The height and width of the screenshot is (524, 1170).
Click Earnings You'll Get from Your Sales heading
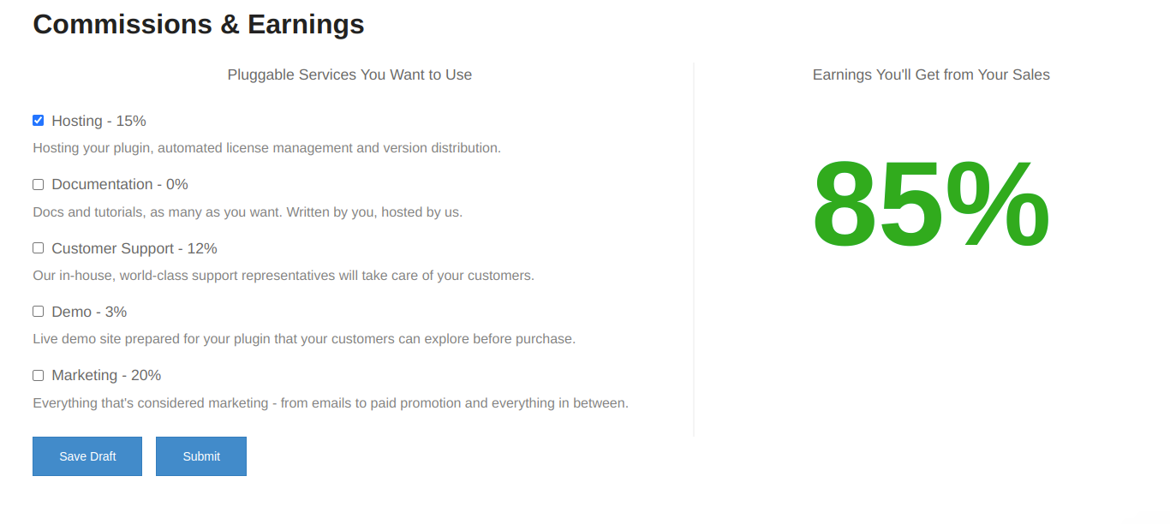(931, 74)
